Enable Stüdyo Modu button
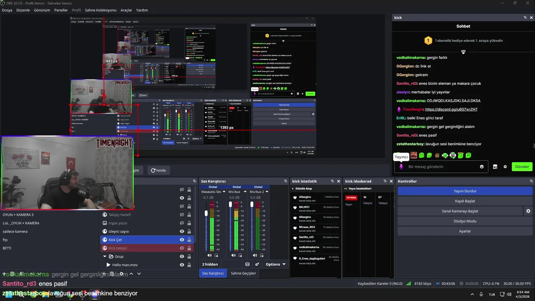This screenshot has height=301, width=535. tap(465, 221)
